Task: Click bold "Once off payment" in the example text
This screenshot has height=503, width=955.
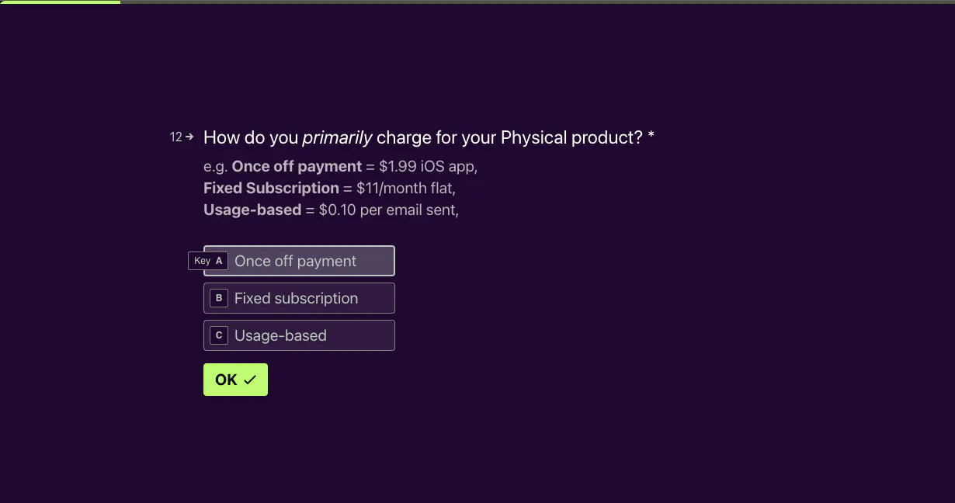Action: [297, 166]
